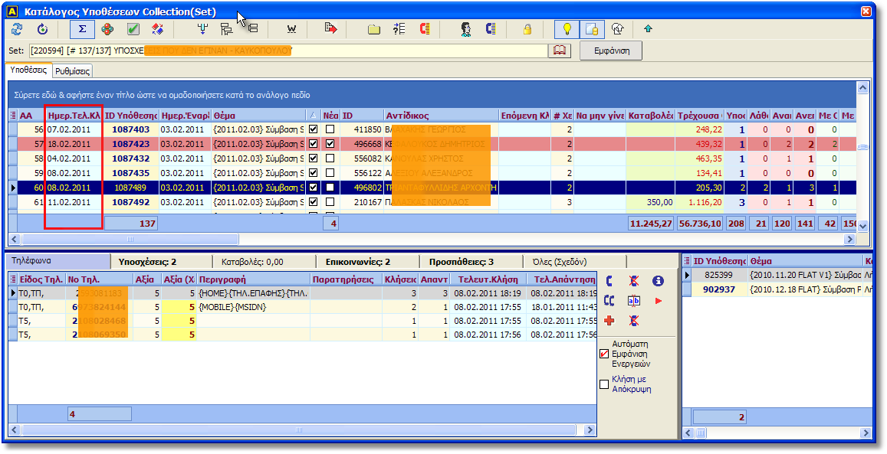The height and width of the screenshot is (454, 887).
Task: Check the Νέα box in row 59
Action: (x=330, y=173)
